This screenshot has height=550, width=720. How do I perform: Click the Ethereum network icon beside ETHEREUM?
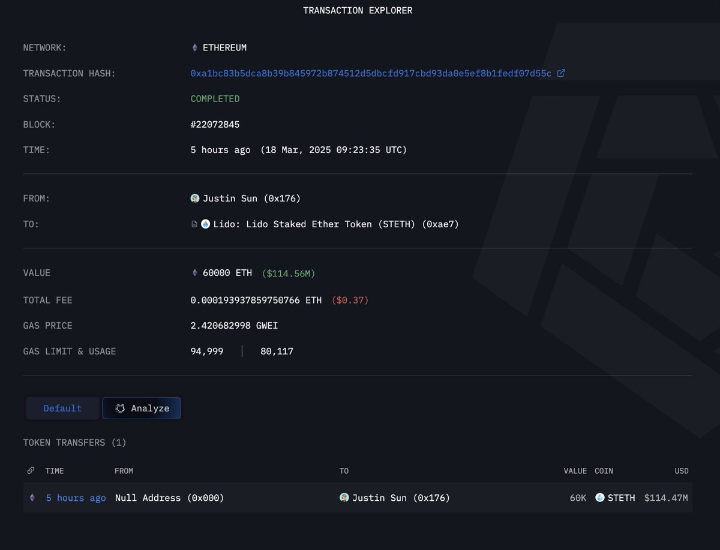tap(194, 47)
